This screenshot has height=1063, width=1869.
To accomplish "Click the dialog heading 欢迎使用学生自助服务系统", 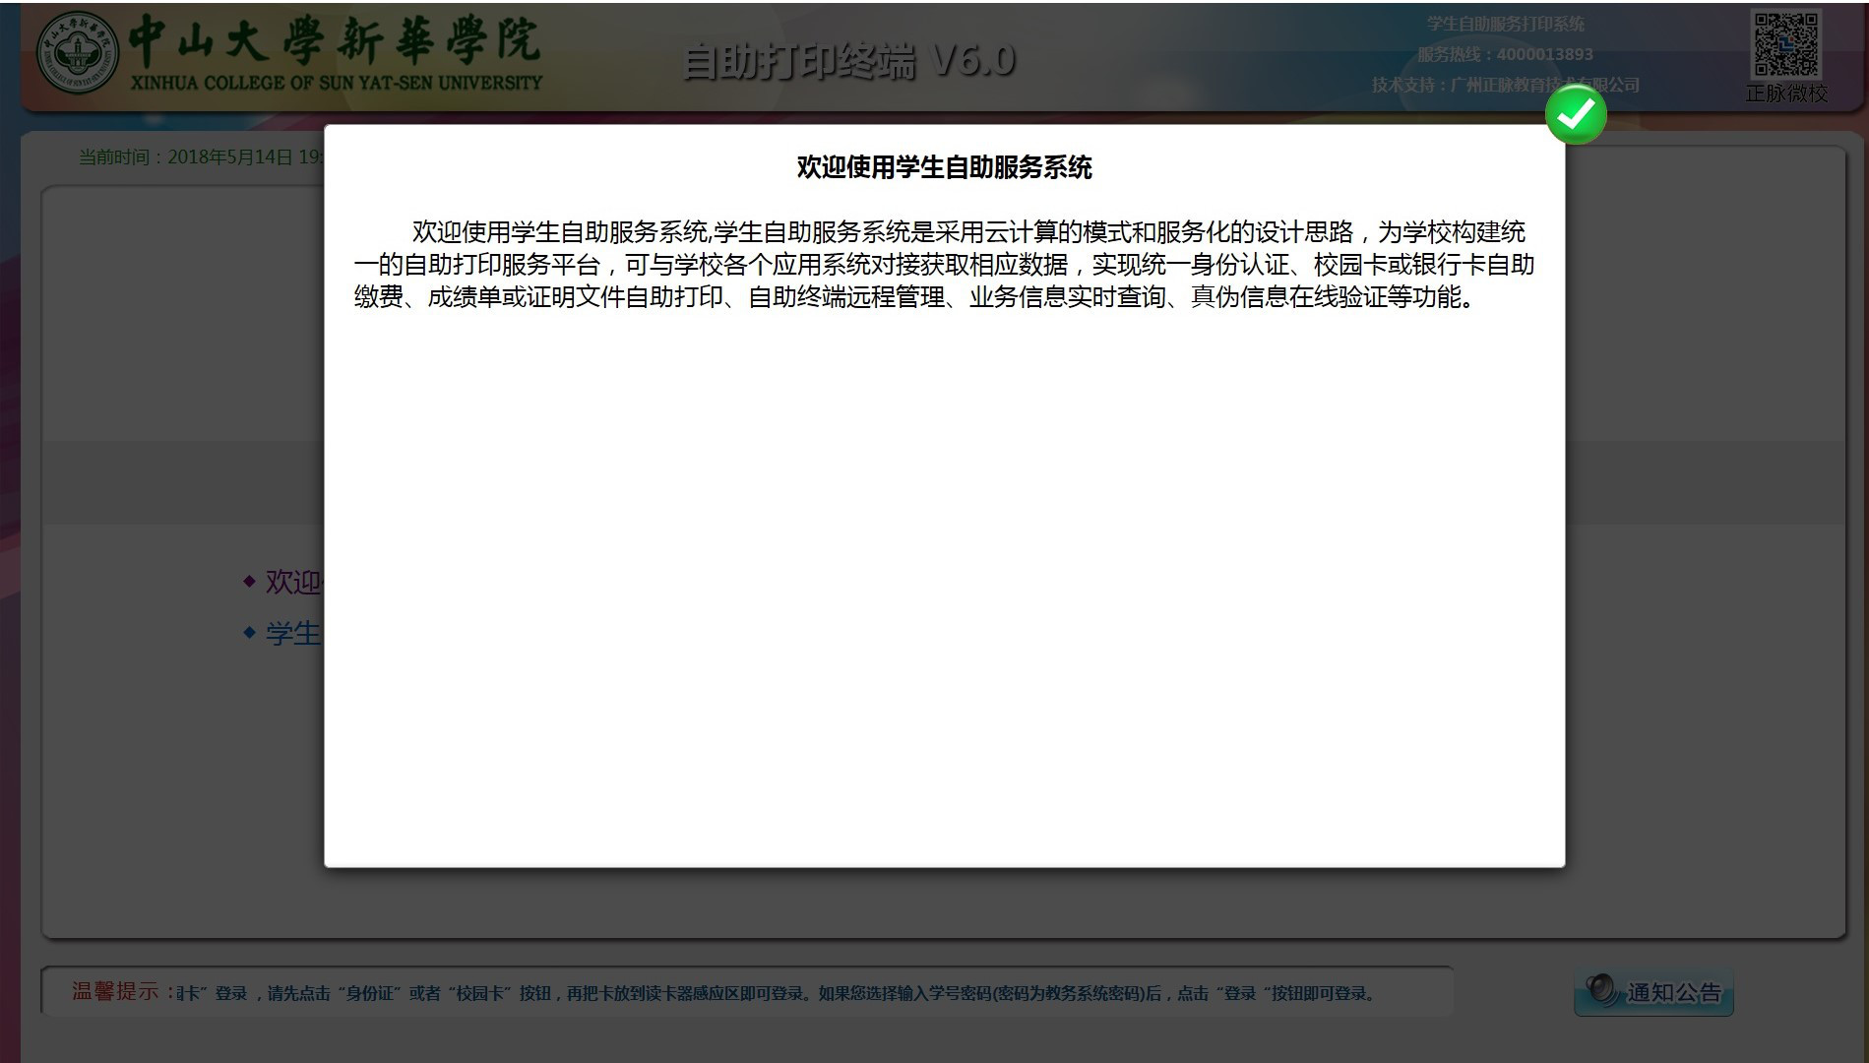I will (x=944, y=167).
